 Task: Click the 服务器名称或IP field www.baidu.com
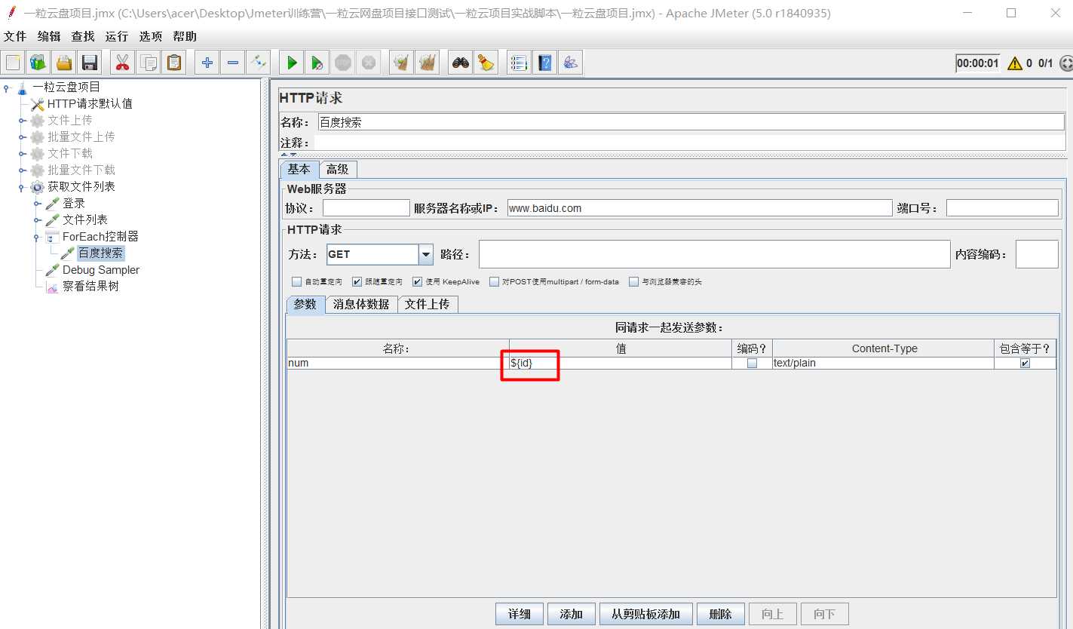tap(699, 208)
